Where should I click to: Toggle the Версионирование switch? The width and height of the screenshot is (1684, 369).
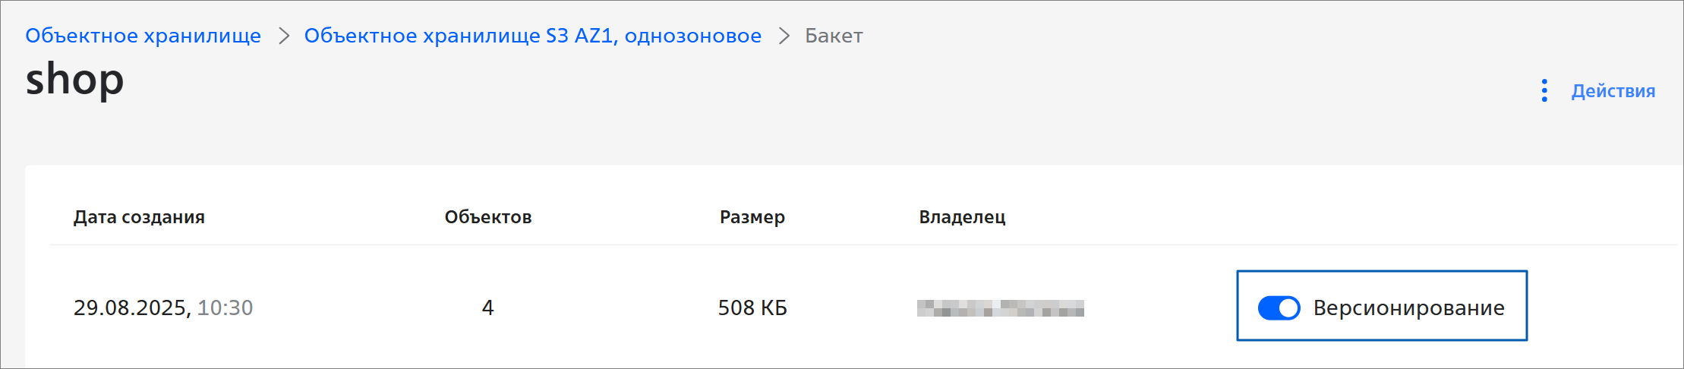point(1279,307)
